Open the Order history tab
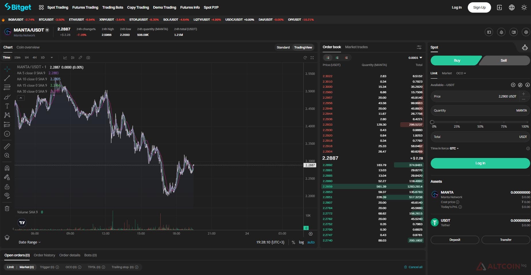This screenshot has width=531, height=275. pyautogui.click(x=44, y=255)
